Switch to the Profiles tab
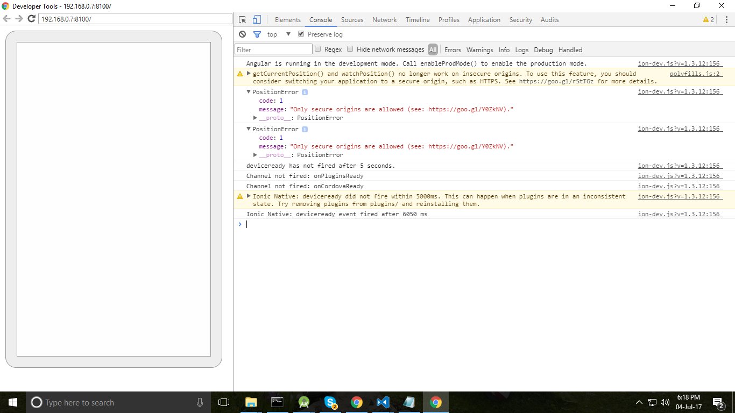Screen dimensions: 735x413 pyautogui.click(x=449, y=20)
